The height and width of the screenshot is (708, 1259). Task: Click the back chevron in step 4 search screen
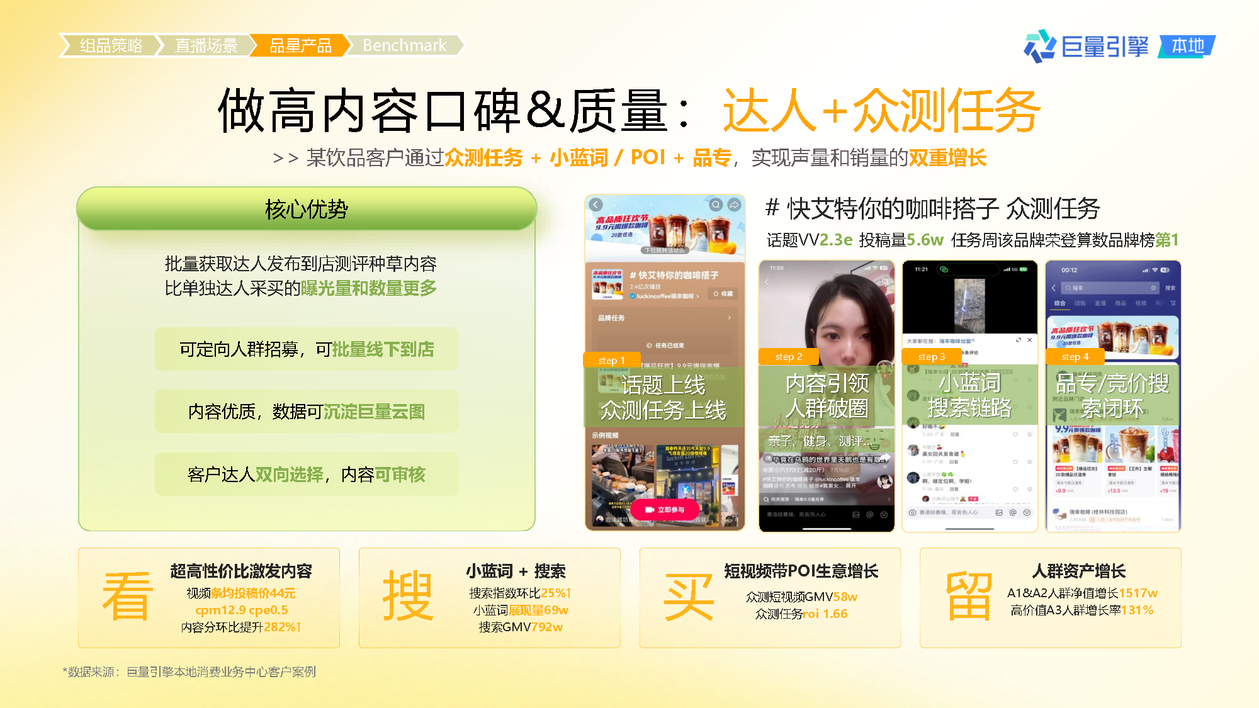pos(1054,288)
